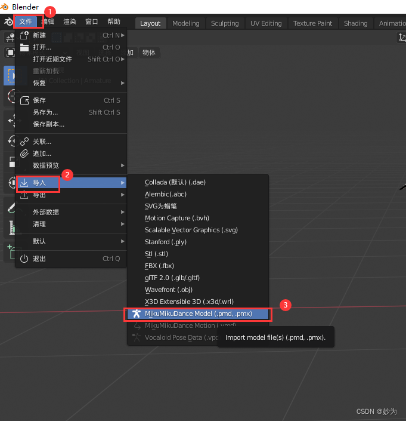
Task: Open the 渲染 (Render) menu
Action: point(70,21)
